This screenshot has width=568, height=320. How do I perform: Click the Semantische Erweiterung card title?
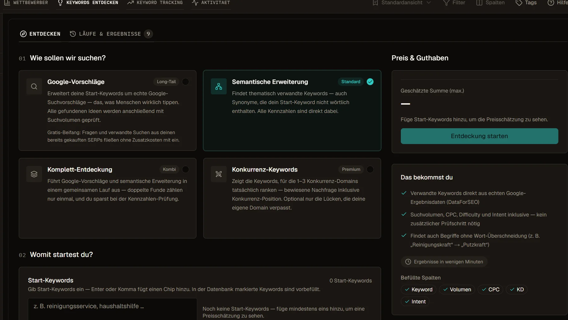pyautogui.click(x=270, y=82)
